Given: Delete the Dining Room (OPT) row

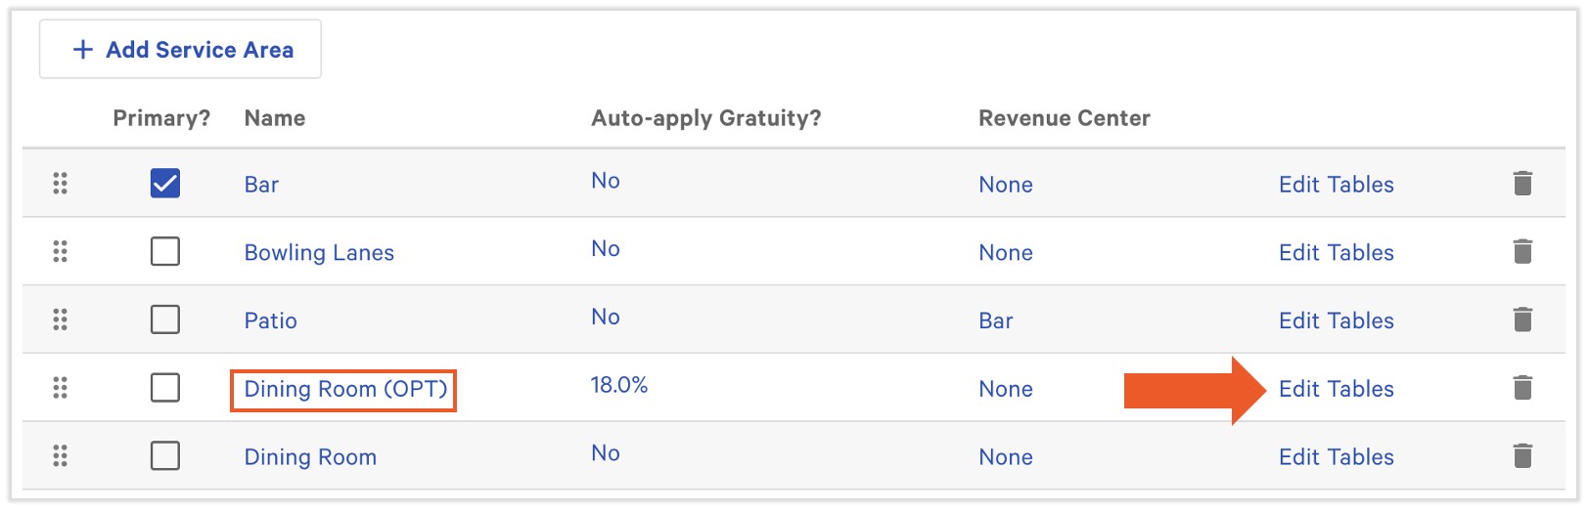Looking at the screenshot, I should click(1521, 388).
